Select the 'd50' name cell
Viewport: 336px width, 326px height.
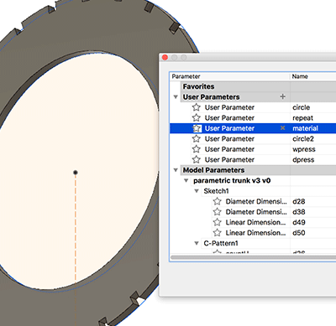pos(299,233)
